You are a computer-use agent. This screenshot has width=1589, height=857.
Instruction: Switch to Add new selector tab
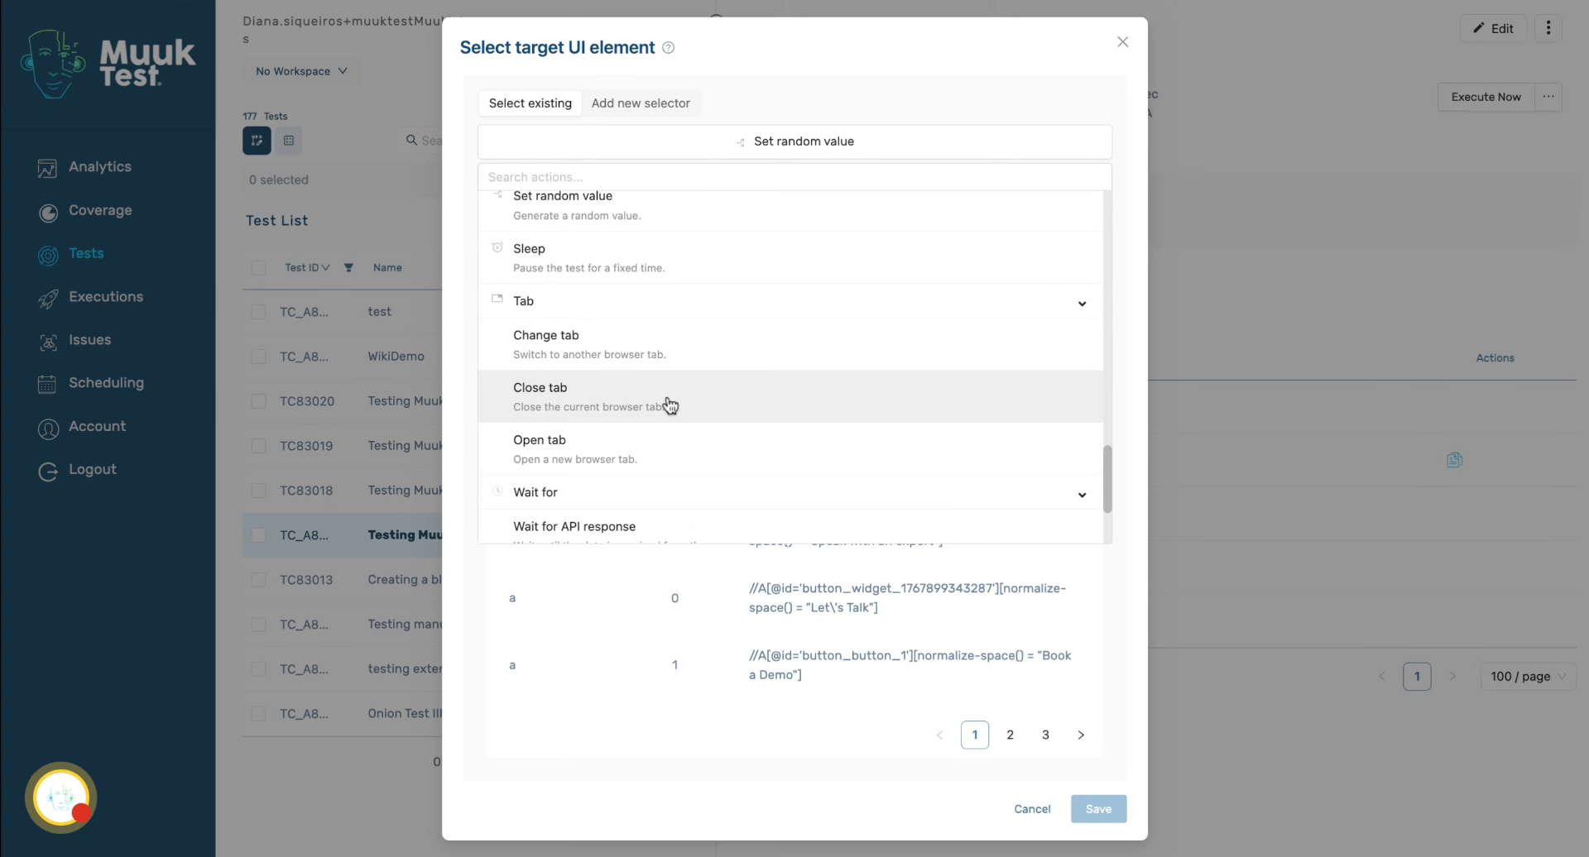[x=641, y=103]
